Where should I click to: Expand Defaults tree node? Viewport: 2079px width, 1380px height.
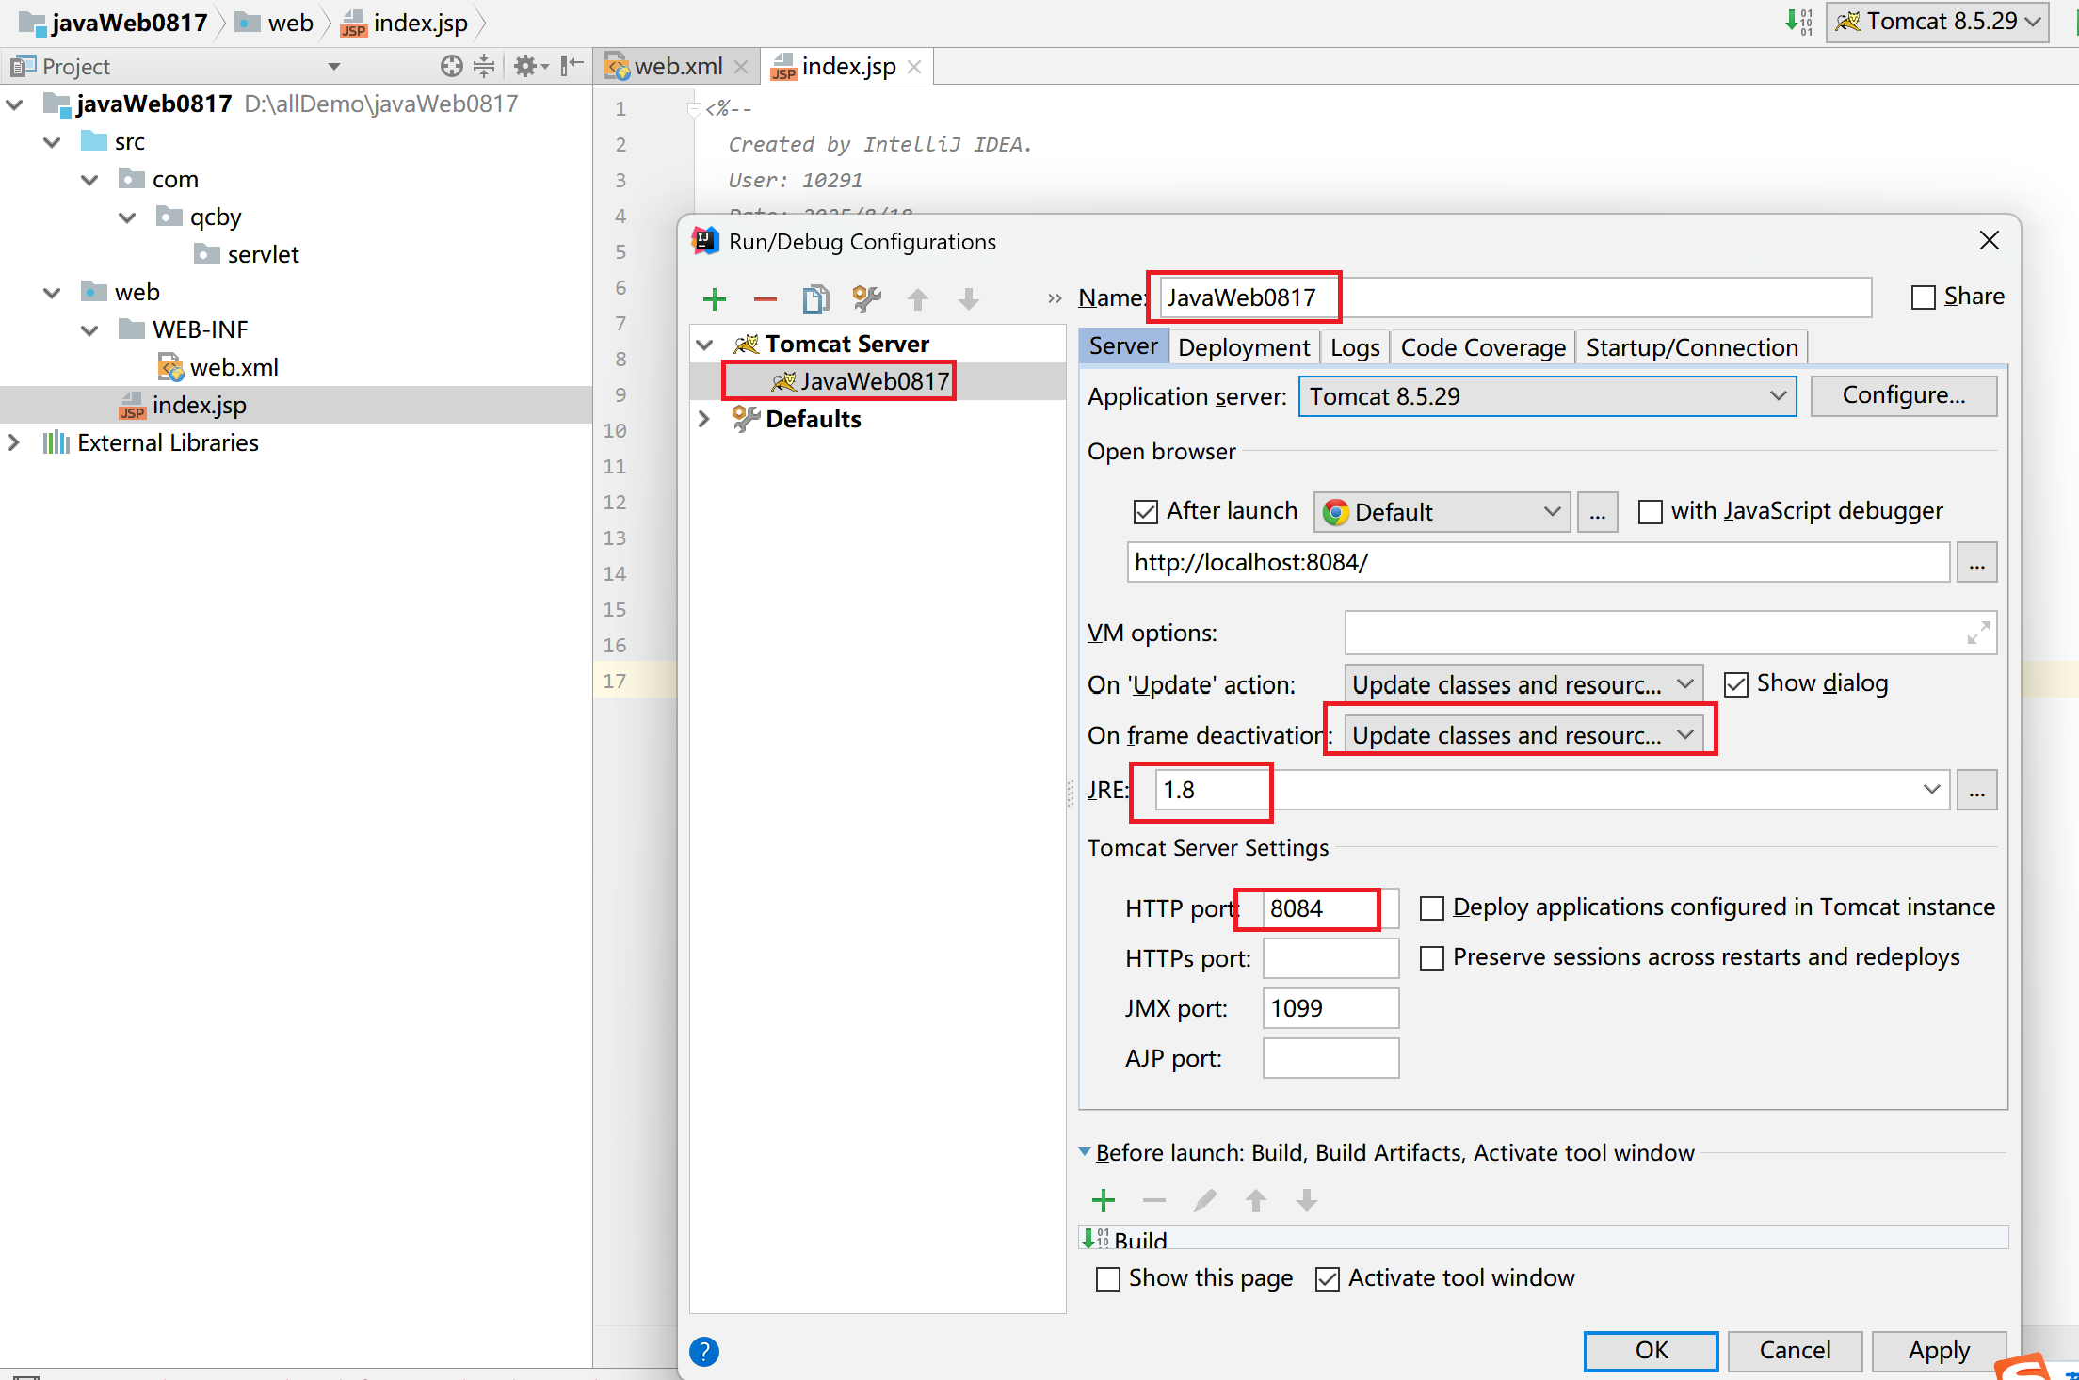tap(704, 419)
